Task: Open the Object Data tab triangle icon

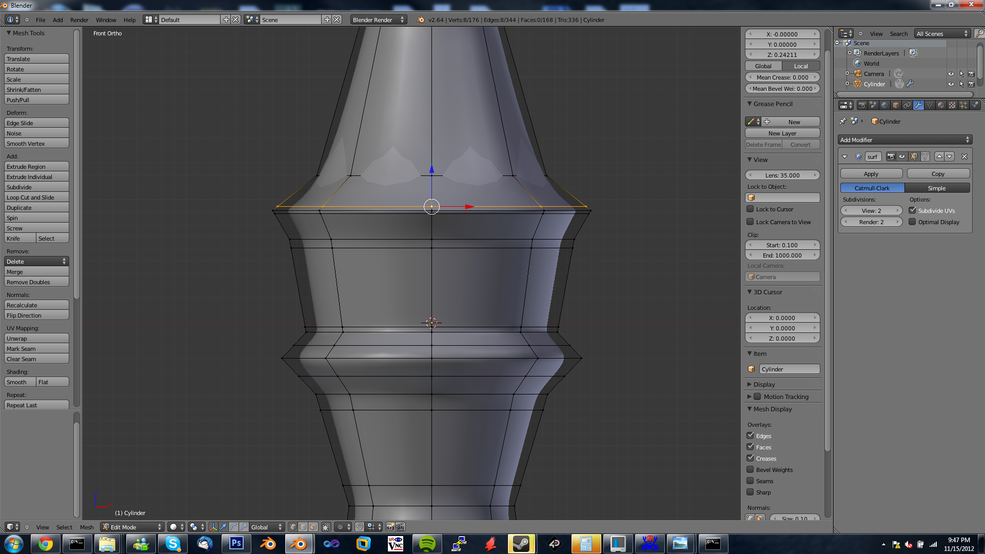Action: click(x=930, y=105)
